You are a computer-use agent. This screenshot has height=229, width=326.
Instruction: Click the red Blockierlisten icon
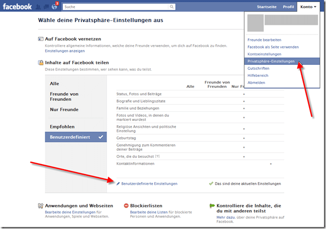126,206
